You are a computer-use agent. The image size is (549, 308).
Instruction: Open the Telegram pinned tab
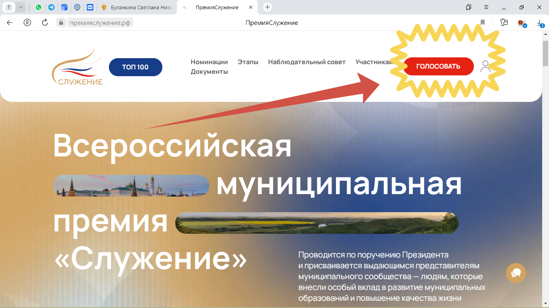51,7
